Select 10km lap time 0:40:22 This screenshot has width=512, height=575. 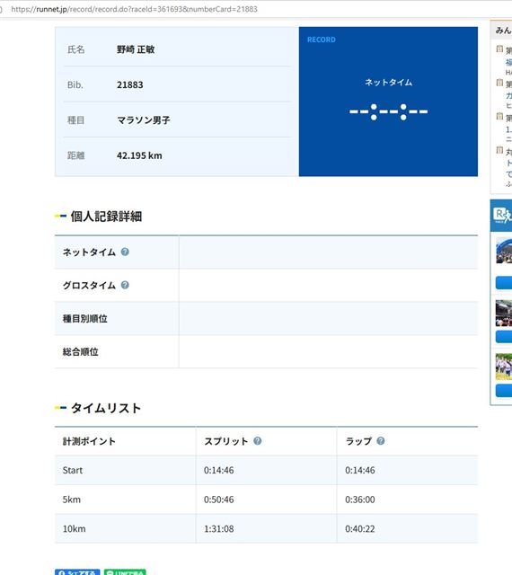pyautogui.click(x=360, y=529)
